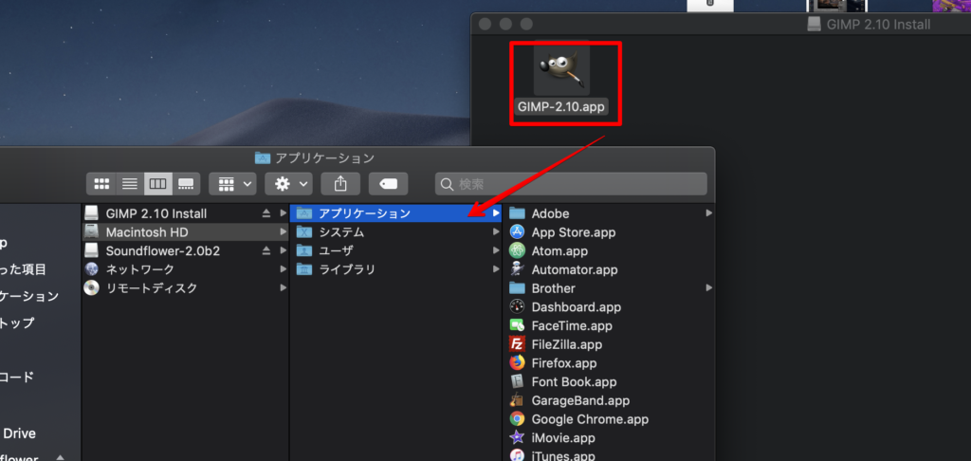Screen dimensions: 971x461
Task: Click the GIMP 2.10 Install window title
Action: 878,24
